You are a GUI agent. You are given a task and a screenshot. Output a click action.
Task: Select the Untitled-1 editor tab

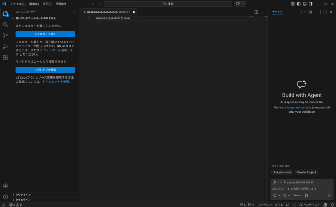pyautogui.click(x=108, y=12)
